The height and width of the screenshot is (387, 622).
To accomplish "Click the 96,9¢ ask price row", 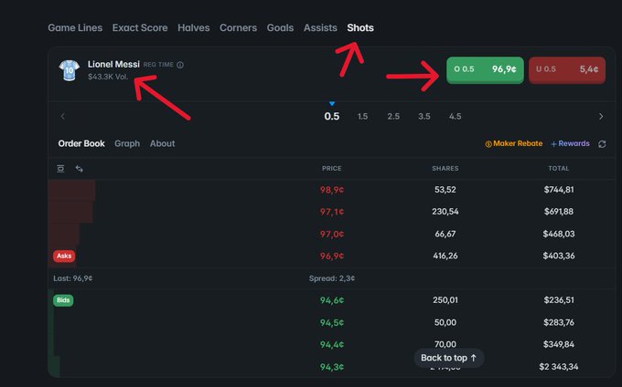I will coord(332,256).
